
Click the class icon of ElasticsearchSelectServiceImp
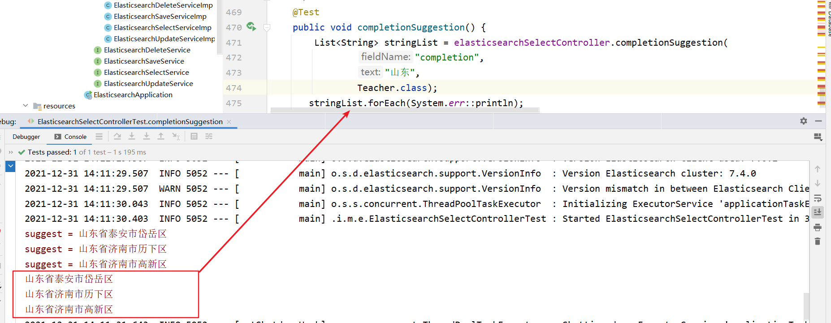[x=108, y=28]
